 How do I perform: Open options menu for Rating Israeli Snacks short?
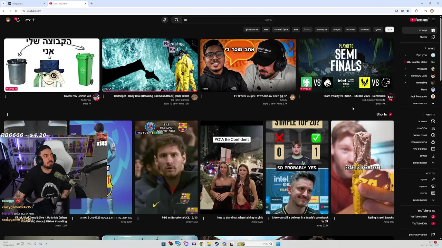(x=334, y=218)
